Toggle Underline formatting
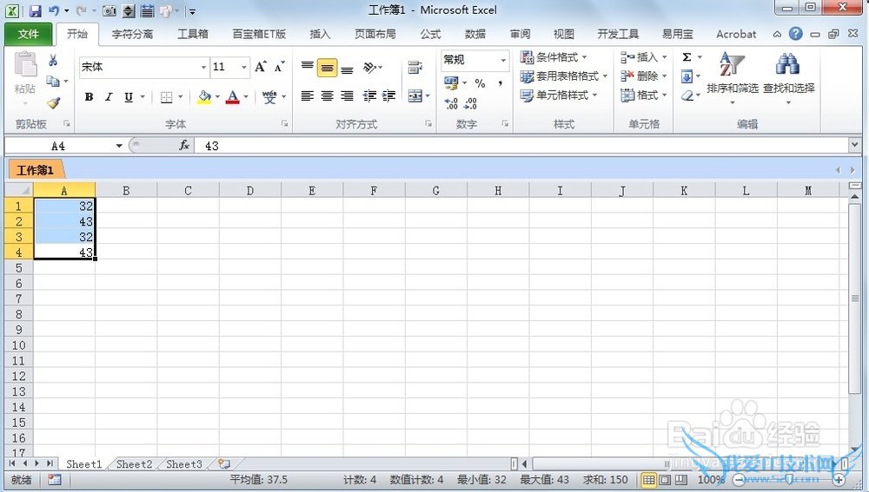 pyautogui.click(x=129, y=97)
